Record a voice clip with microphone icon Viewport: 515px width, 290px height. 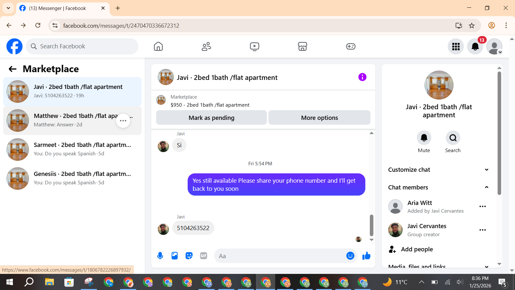160,256
